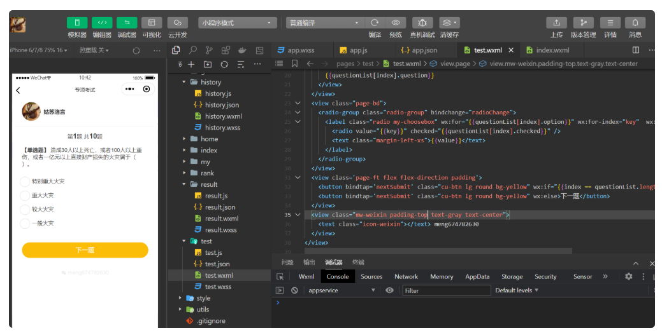Image resolution: width=662 pixels, height=333 pixels.
Task: Open test.js file in tree
Action: click(213, 252)
